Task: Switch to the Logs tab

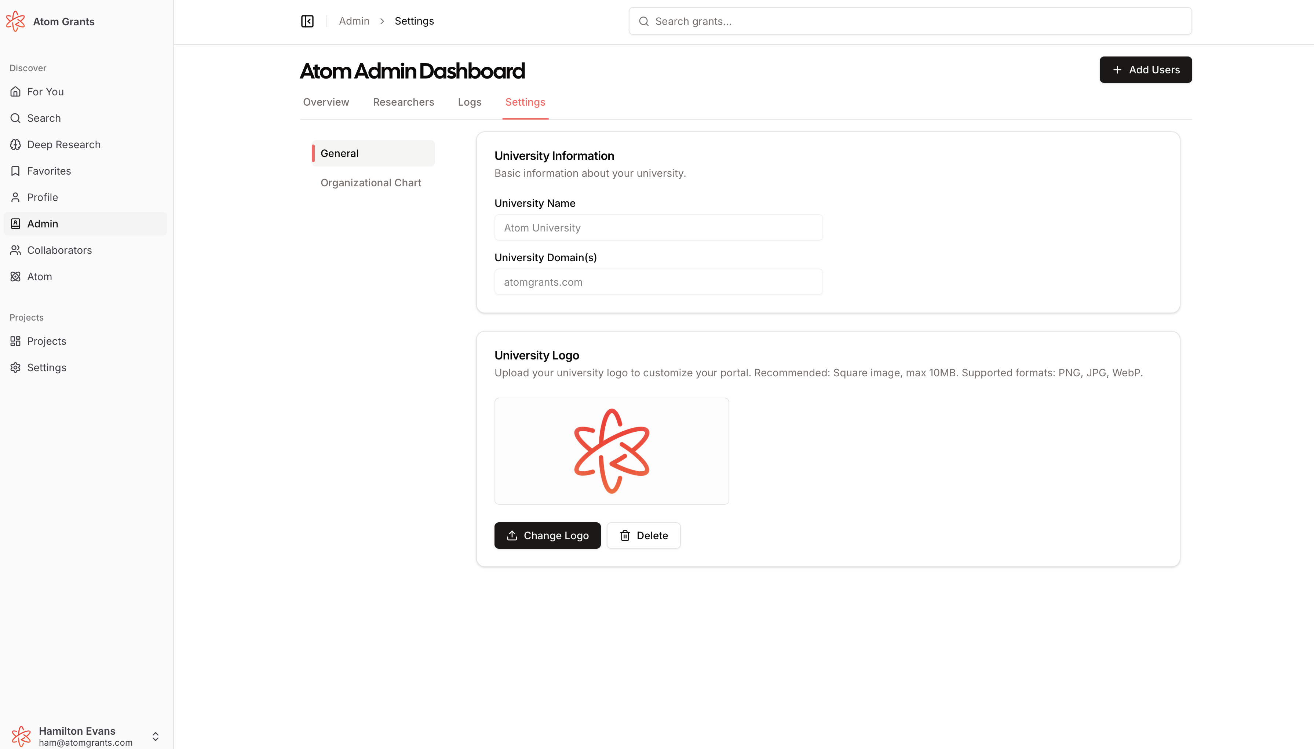Action: coord(469,102)
